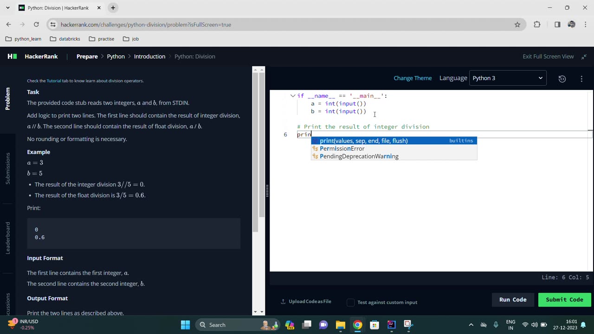Screen dimensions: 594x334
Task: Open the Chrome profile avatar
Action: click(x=571, y=25)
